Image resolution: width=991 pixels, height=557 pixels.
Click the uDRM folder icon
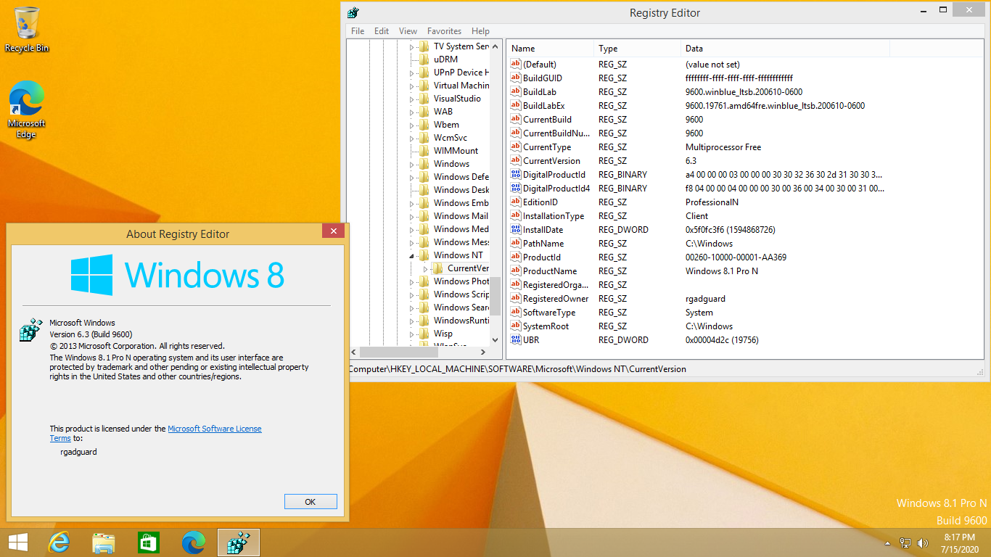click(x=424, y=59)
